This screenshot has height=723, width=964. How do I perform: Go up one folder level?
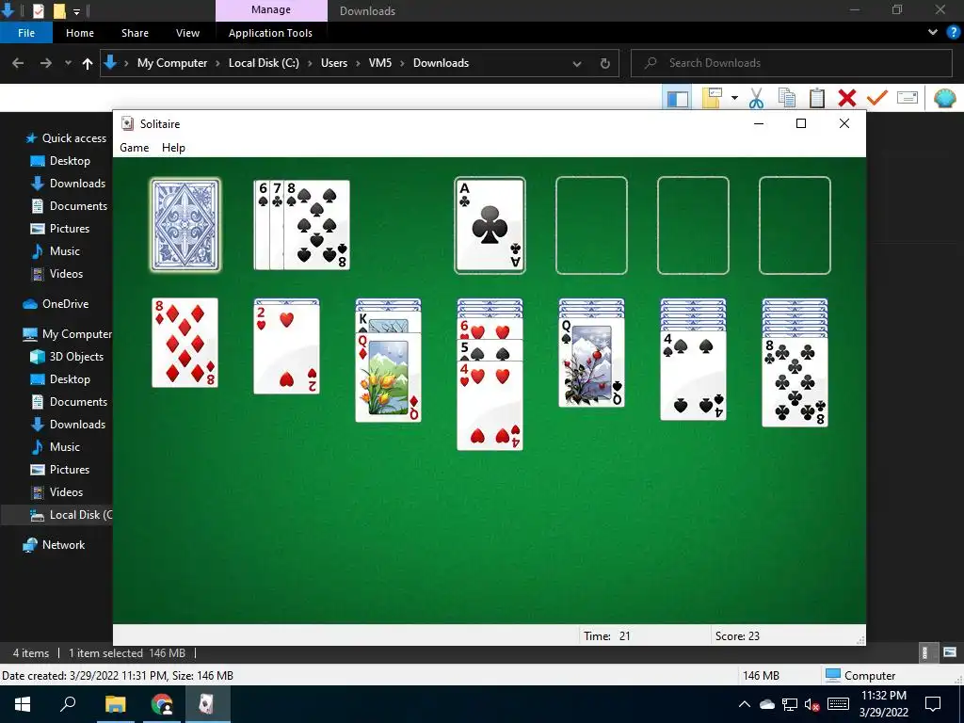(x=88, y=63)
